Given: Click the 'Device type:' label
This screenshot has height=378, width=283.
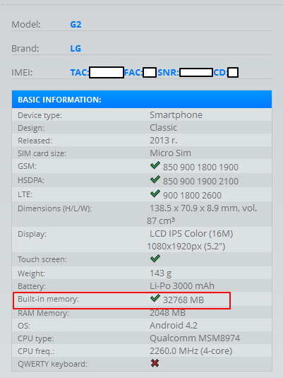Looking at the screenshot, I should pos(40,115).
